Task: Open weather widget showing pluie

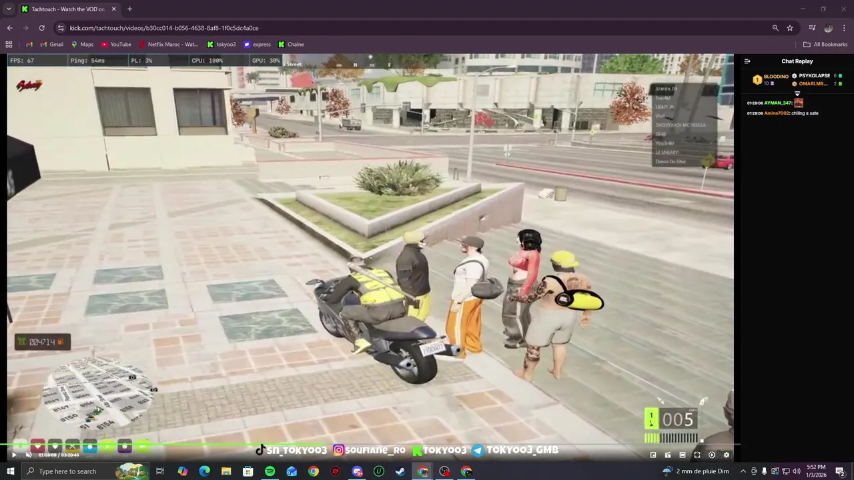Action: click(x=695, y=471)
